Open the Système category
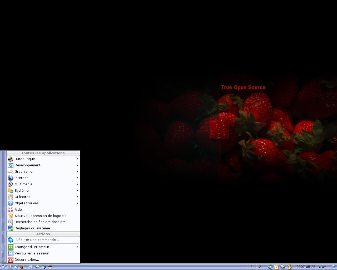 pyautogui.click(x=43, y=191)
